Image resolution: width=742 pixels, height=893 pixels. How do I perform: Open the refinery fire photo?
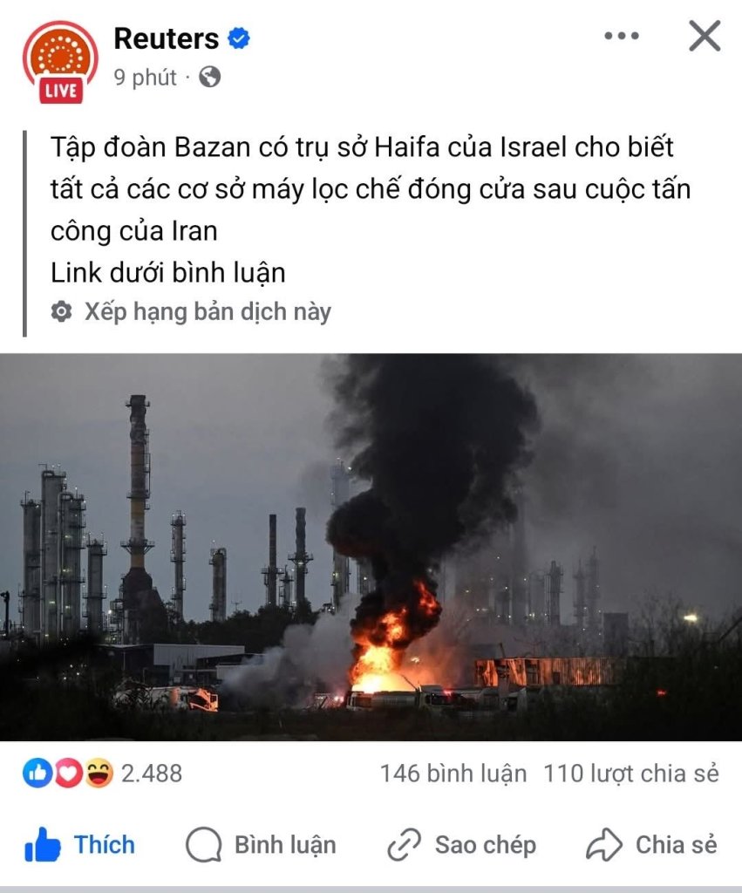click(371, 548)
